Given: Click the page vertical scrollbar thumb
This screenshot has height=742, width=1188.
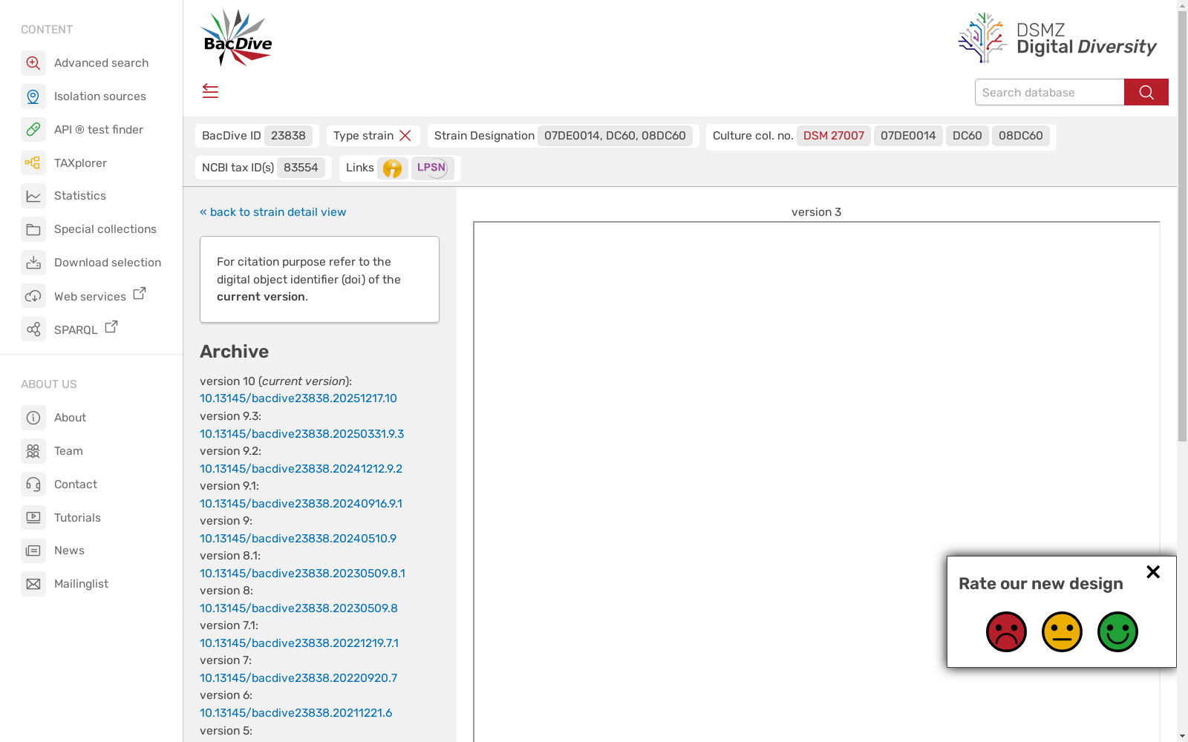Looking at the screenshot, I should coord(1182,226).
